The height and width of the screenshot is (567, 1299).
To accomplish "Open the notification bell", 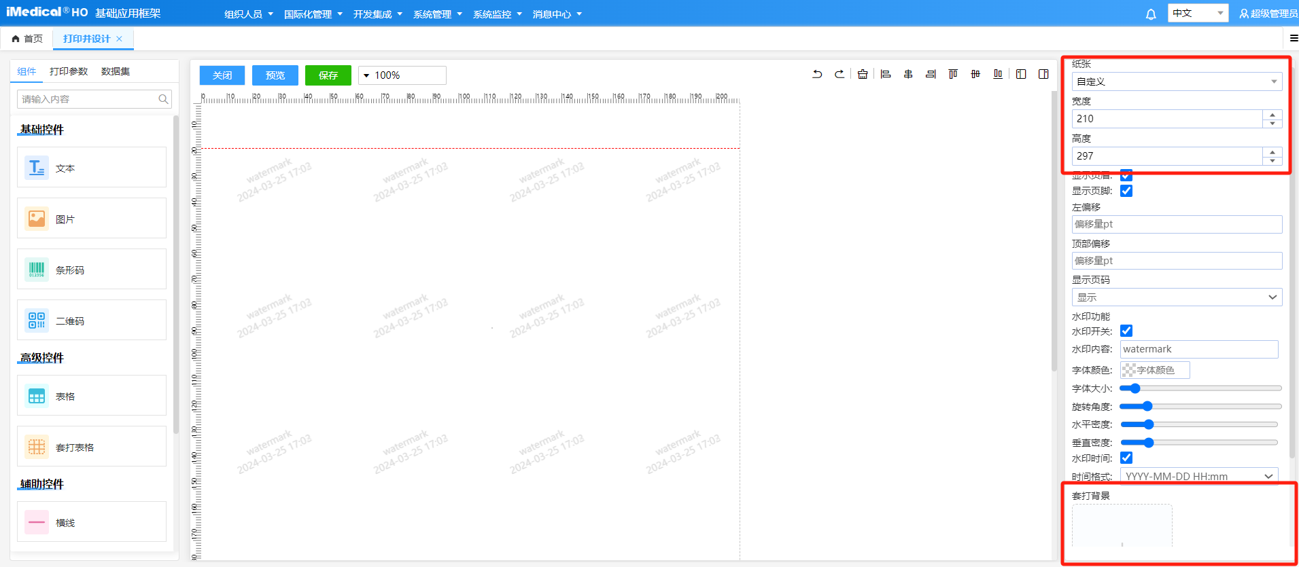I will click(x=1151, y=14).
